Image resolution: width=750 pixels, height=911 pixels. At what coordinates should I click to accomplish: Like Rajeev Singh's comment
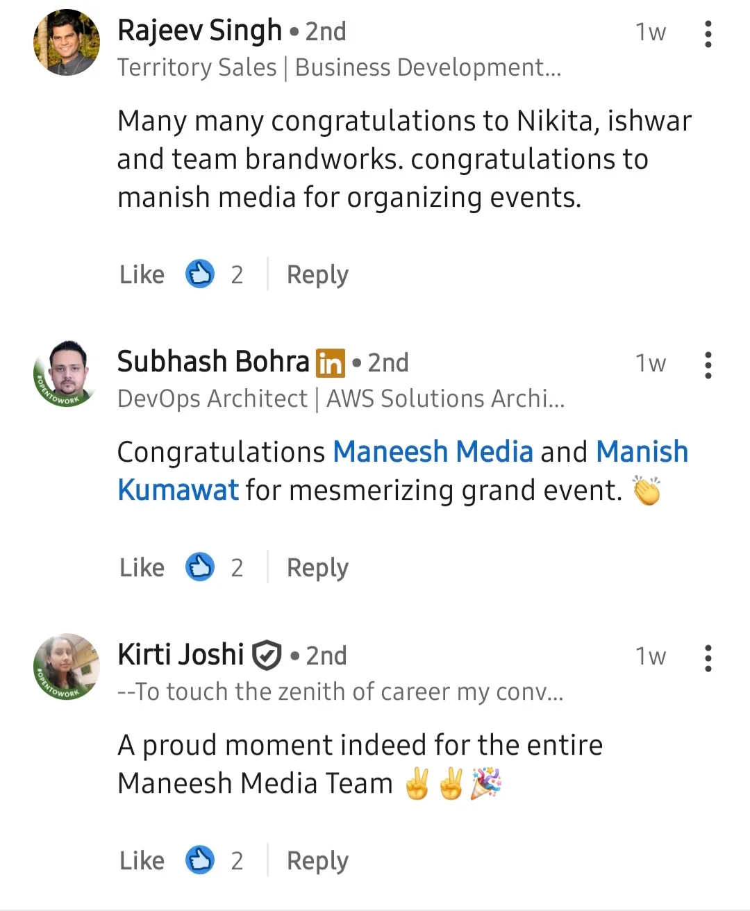click(142, 275)
